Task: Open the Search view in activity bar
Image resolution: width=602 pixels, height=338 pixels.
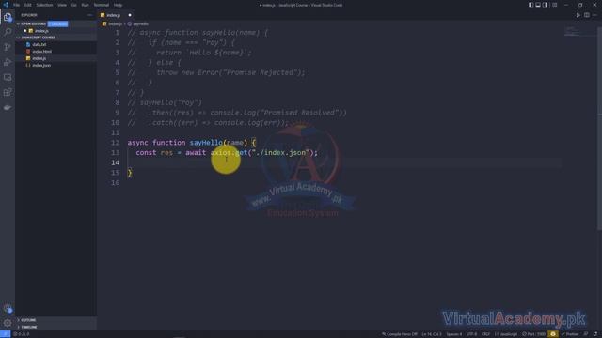Action: pos(8,32)
